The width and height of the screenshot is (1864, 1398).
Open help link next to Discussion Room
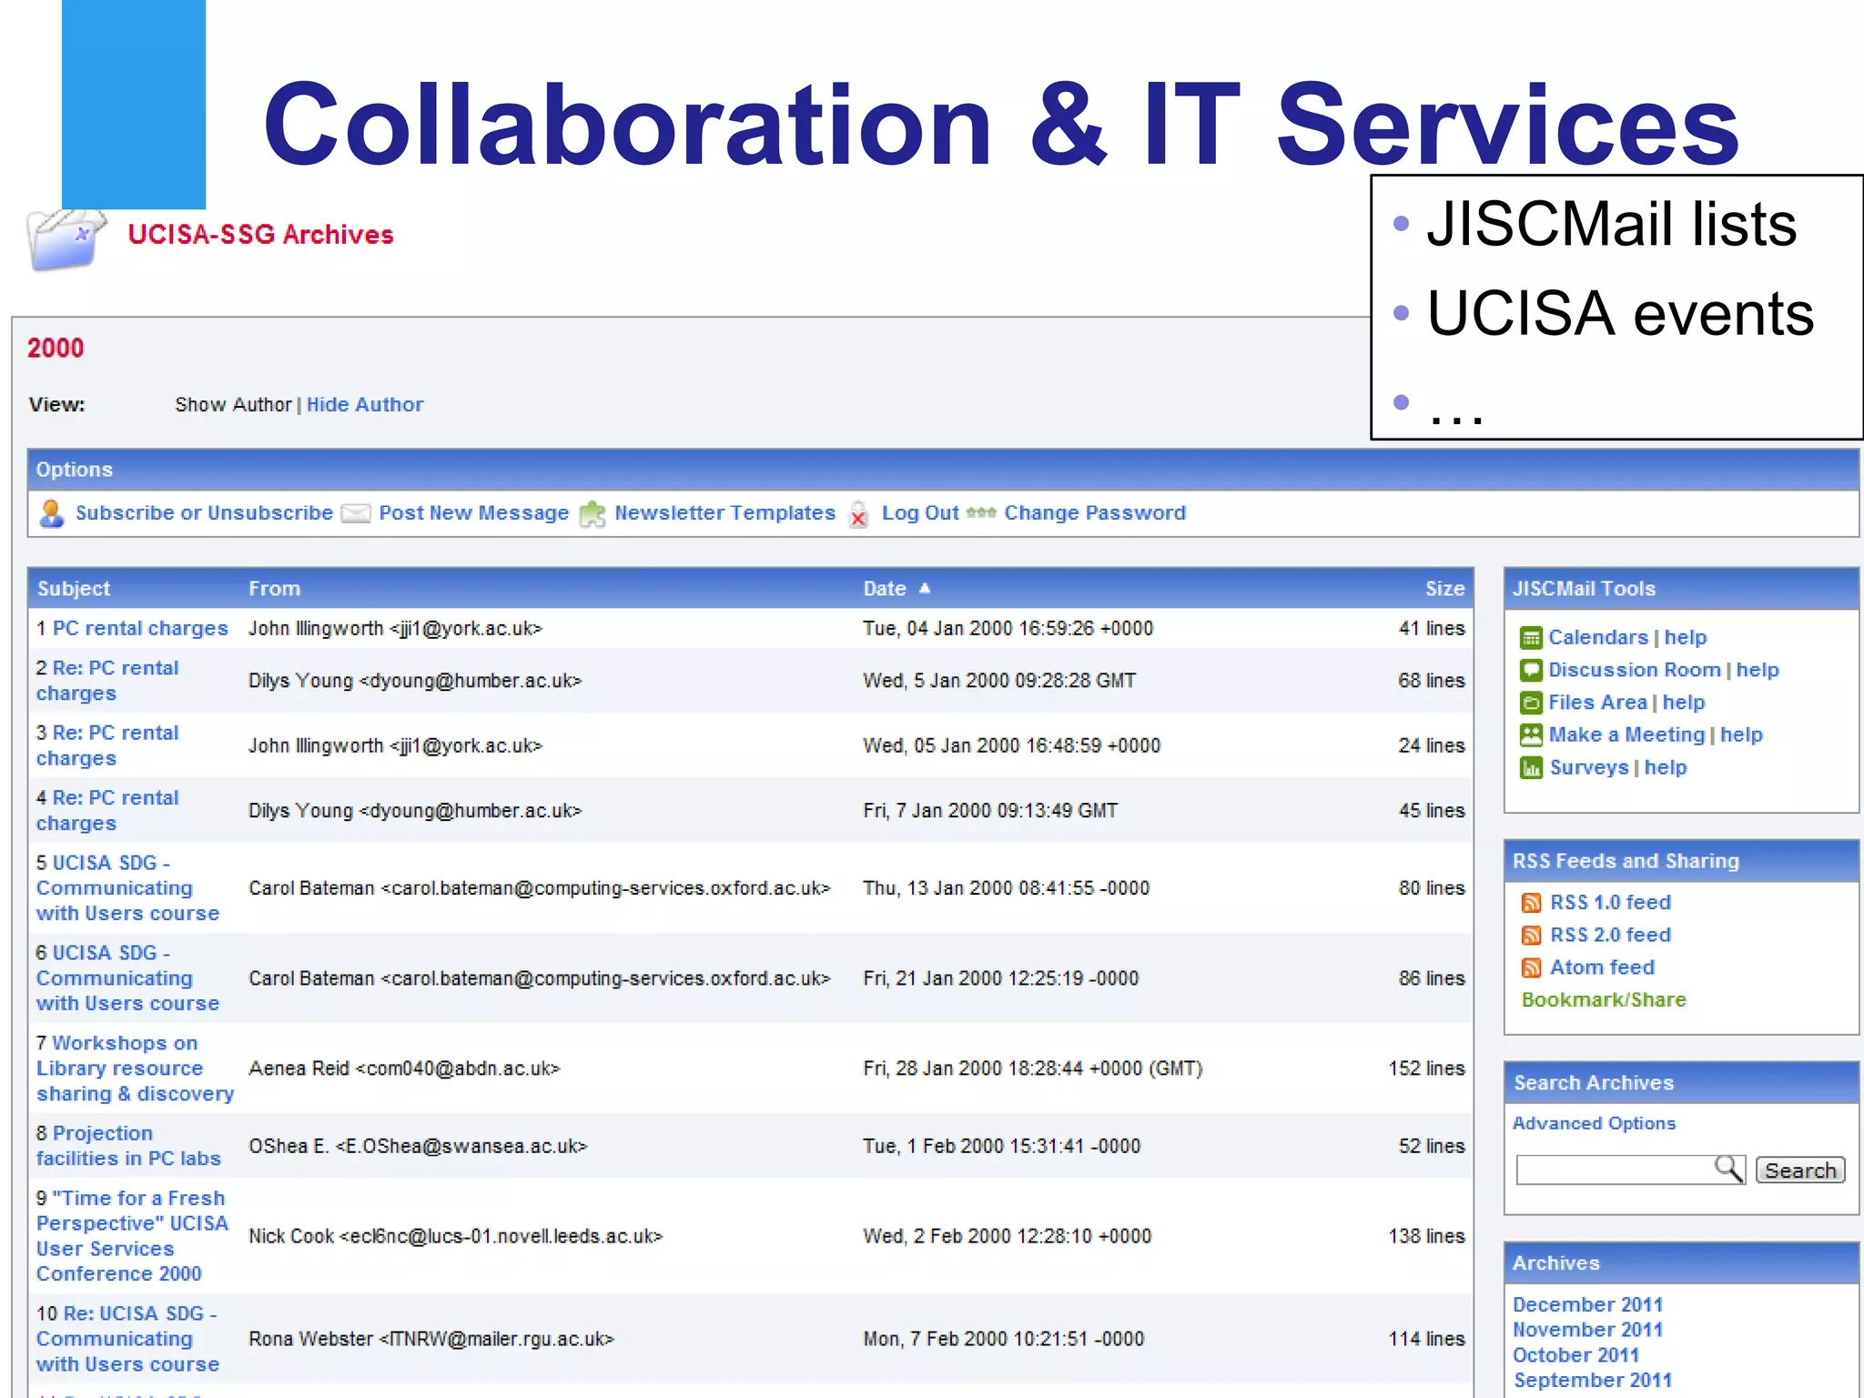(x=1758, y=671)
